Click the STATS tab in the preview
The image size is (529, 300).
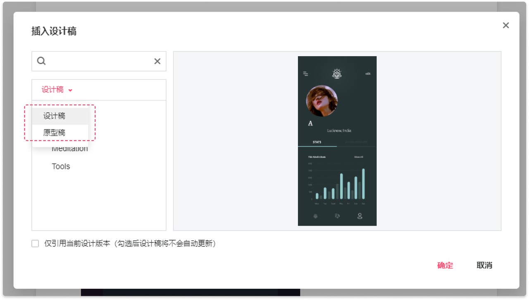click(x=317, y=142)
